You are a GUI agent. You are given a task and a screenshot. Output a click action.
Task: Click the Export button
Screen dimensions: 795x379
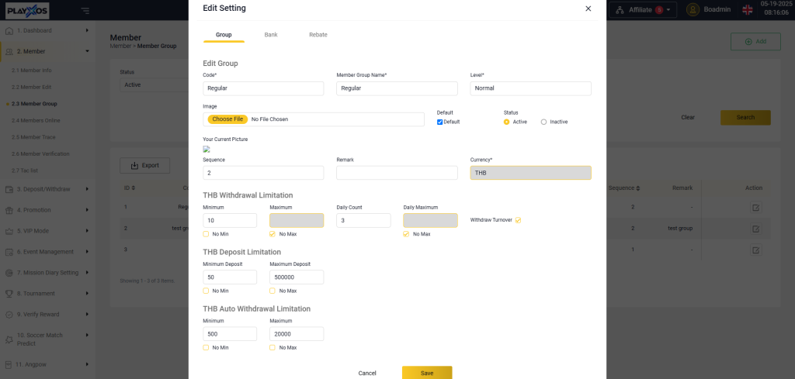(144, 165)
